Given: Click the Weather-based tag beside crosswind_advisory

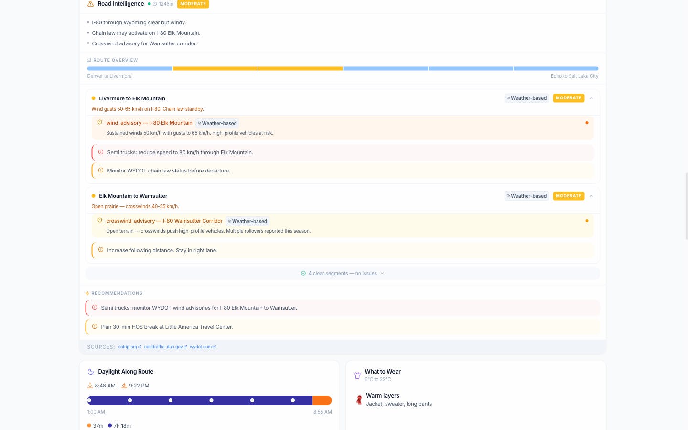Looking at the screenshot, I should (x=247, y=221).
